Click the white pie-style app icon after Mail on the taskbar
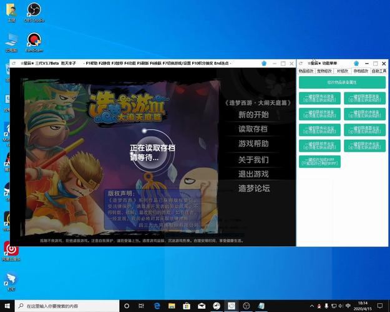The image size is (390, 312). (217, 306)
